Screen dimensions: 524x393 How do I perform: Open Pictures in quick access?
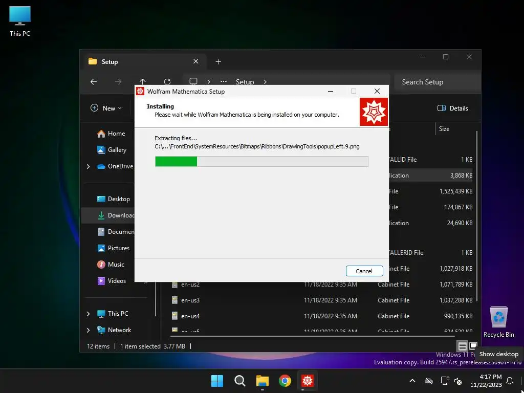click(x=114, y=248)
